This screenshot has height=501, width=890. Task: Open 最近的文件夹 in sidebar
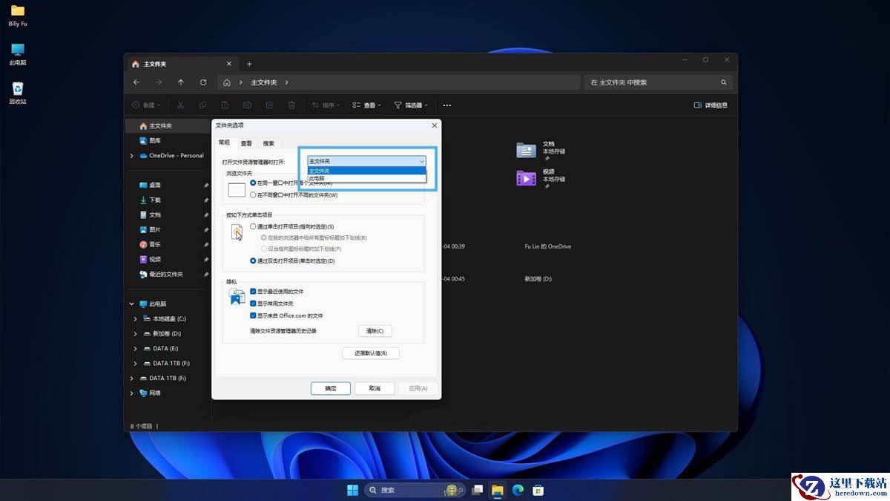(162, 274)
